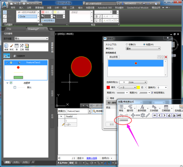
Task: Collapse the map base group in layer tree
Action: click(x=7, y=83)
